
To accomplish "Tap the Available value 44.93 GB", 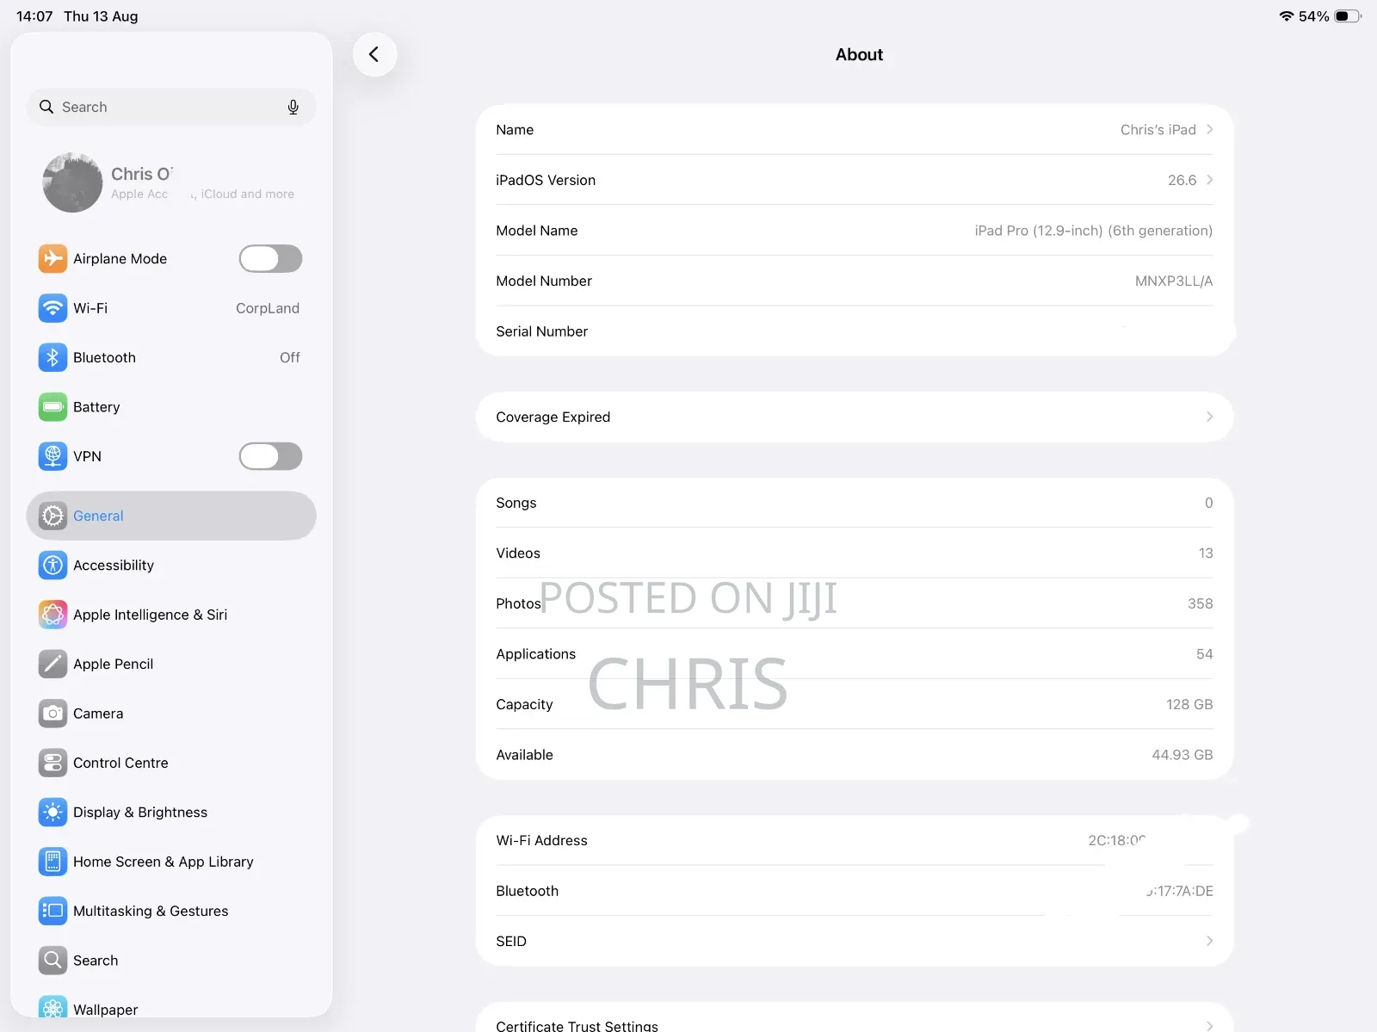I will (x=1182, y=755).
